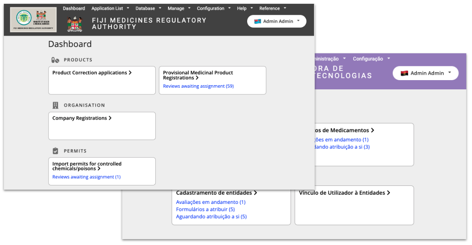Open the Help dropdown menu
The width and height of the screenshot is (472, 245).
point(245,8)
